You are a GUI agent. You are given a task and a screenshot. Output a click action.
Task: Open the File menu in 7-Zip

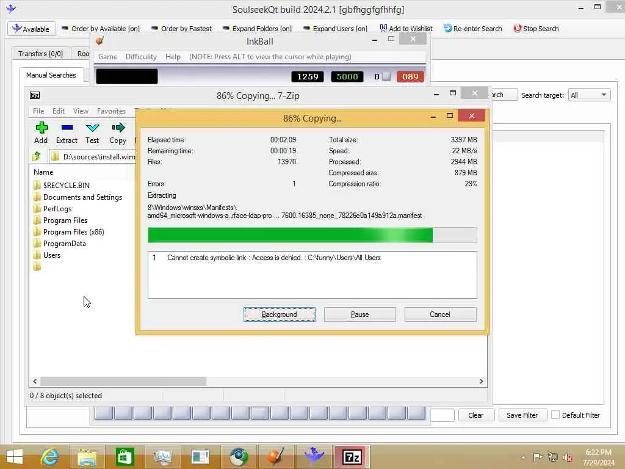pos(38,111)
